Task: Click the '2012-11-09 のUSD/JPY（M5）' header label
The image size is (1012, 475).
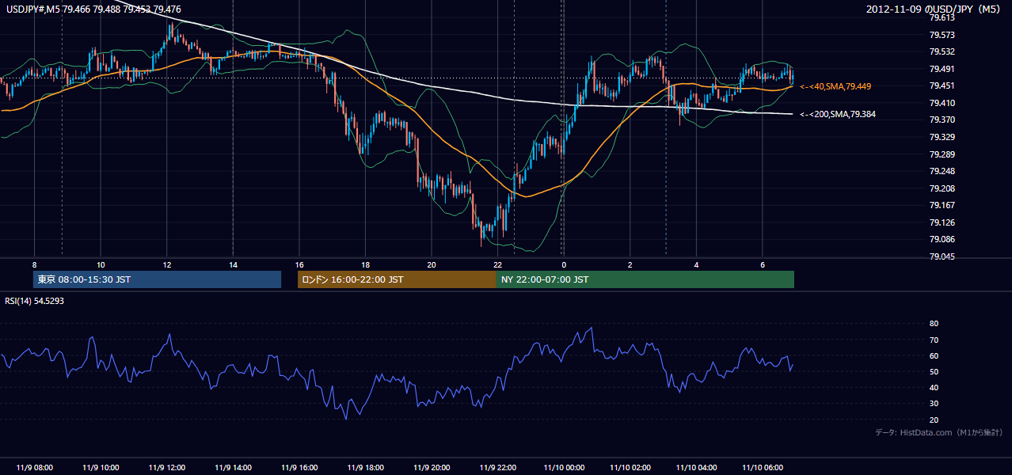Action: point(935,9)
